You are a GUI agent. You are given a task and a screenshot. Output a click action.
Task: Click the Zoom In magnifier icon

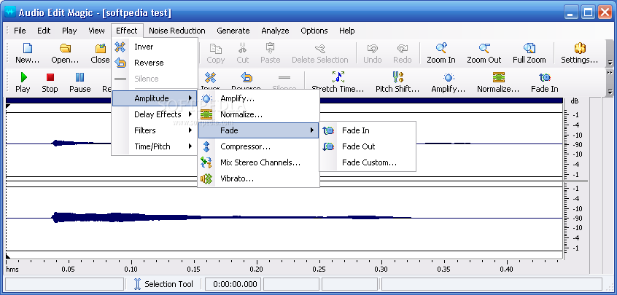(x=441, y=48)
